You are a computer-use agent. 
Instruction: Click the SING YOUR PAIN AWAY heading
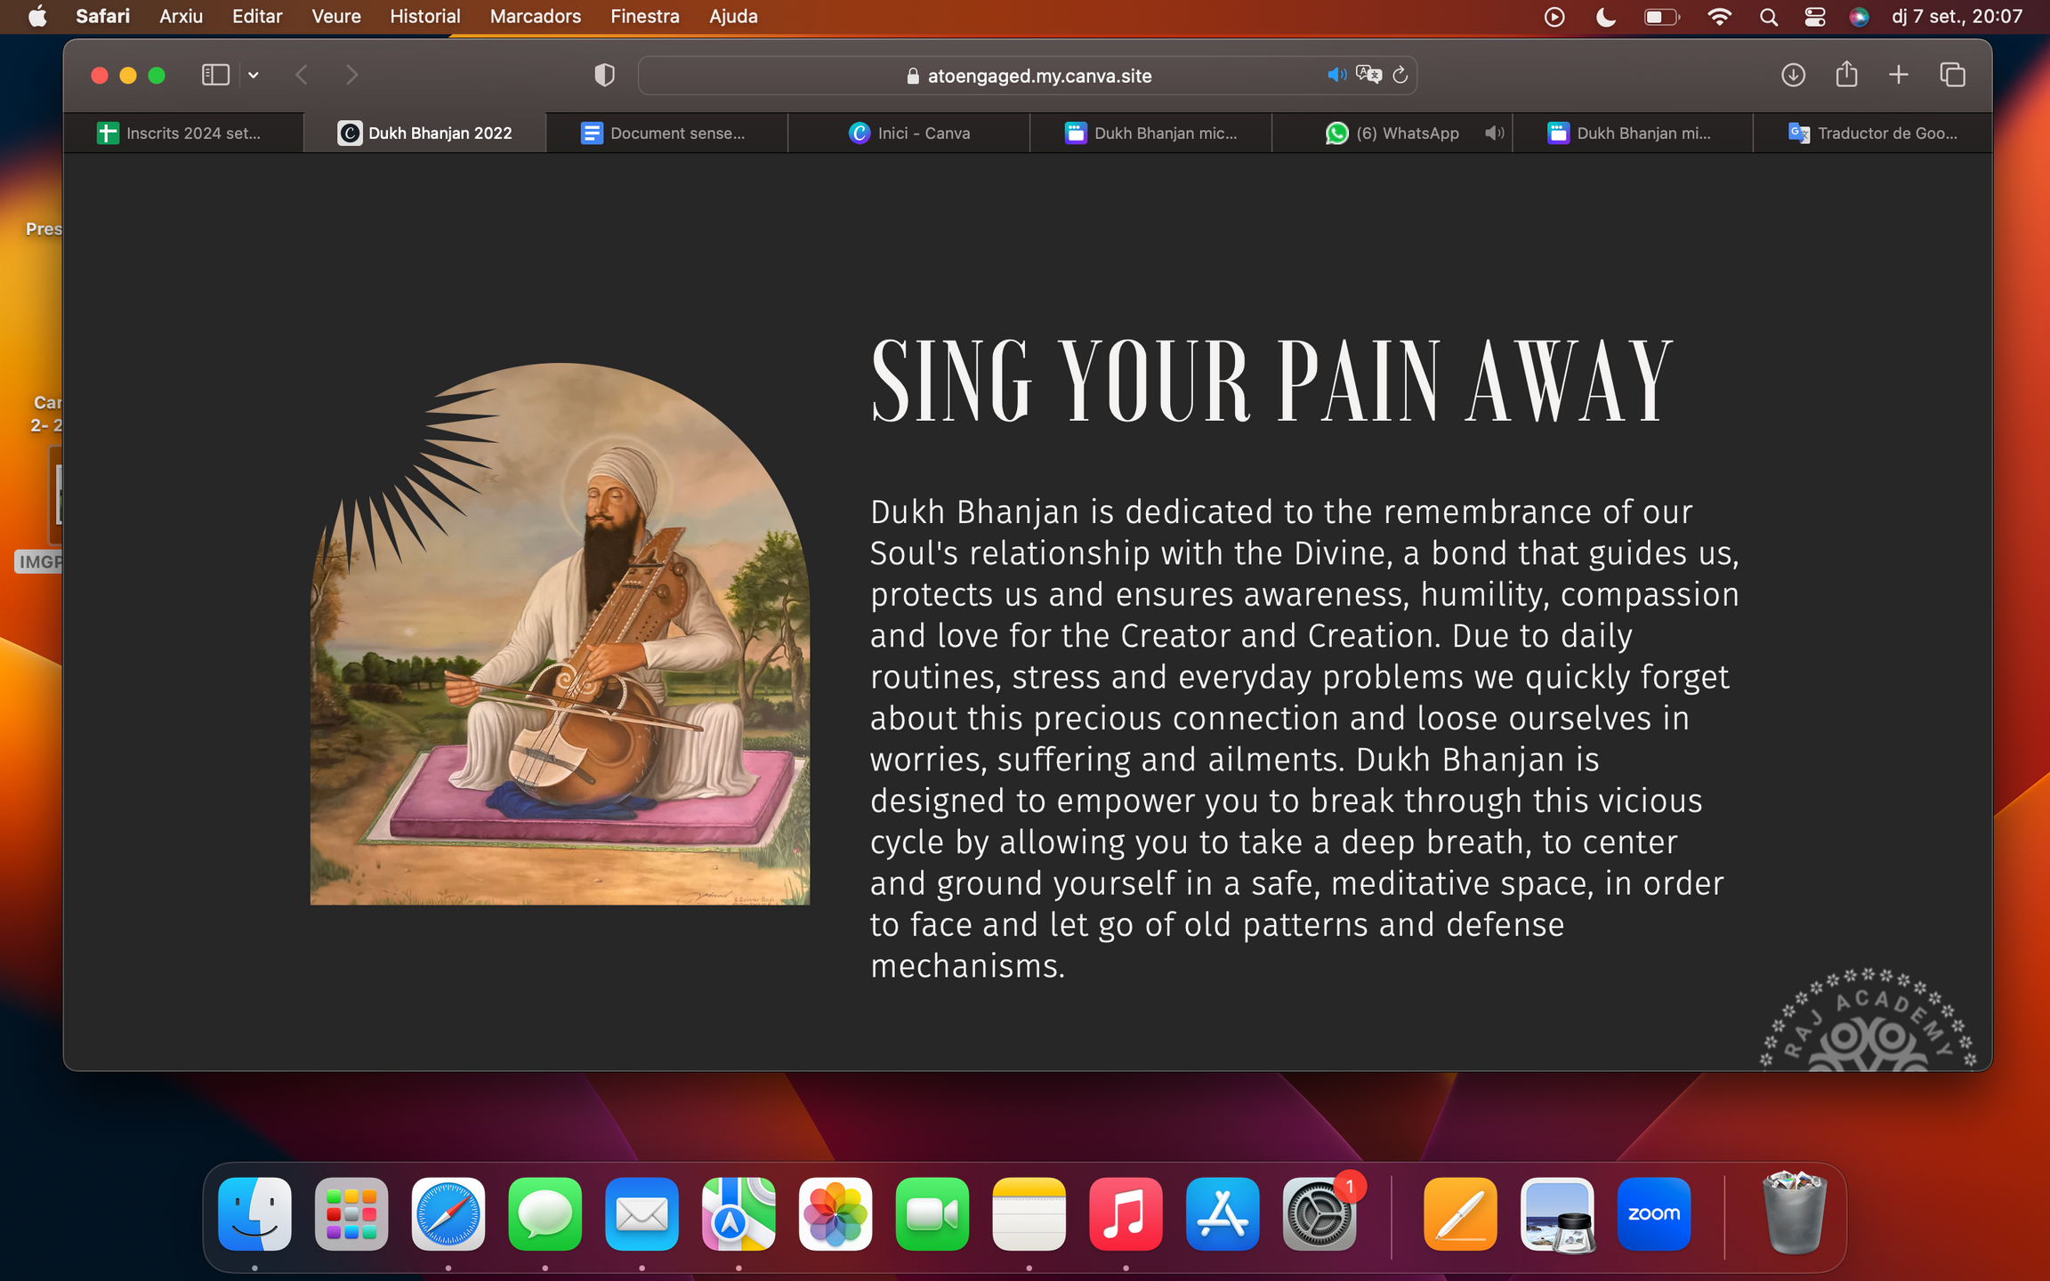[x=1271, y=381]
